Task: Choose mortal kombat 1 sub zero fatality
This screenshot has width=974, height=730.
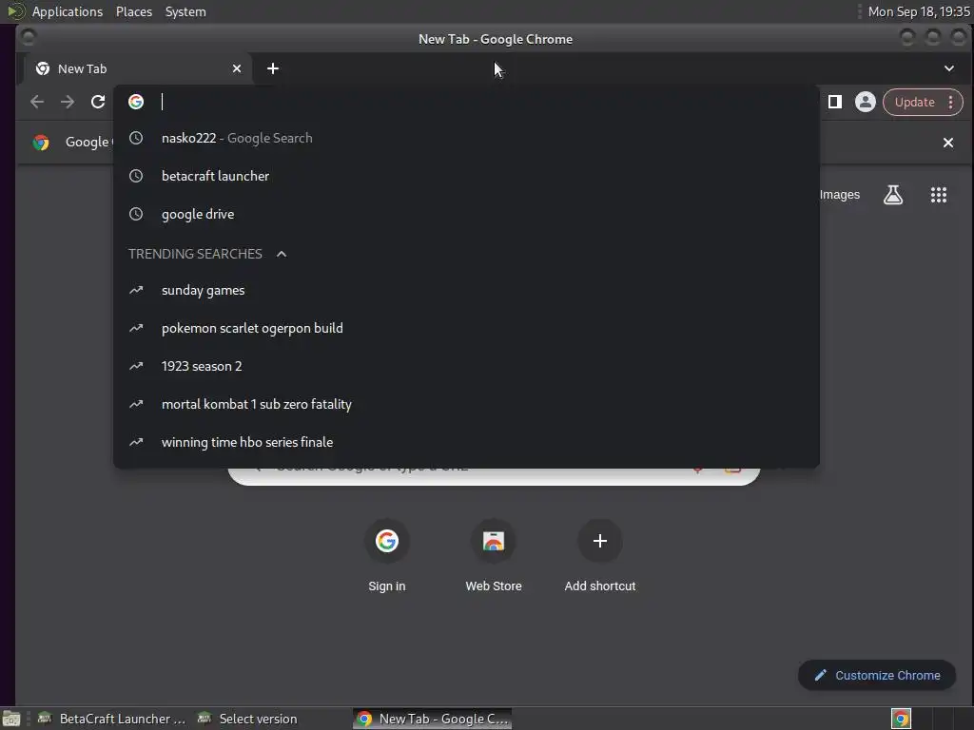Action: 466,404
